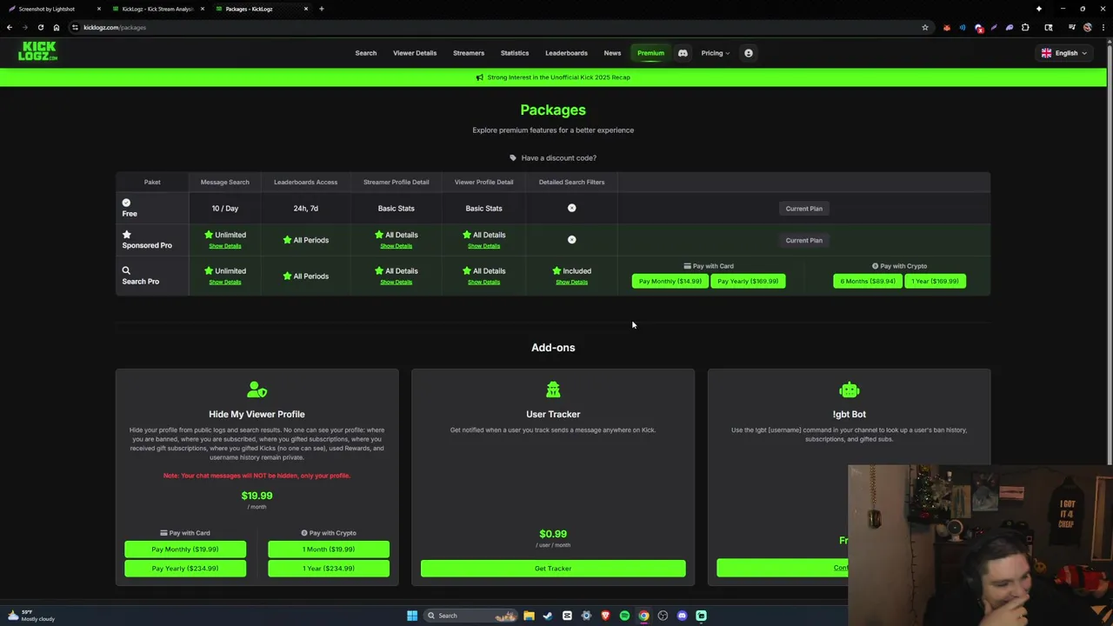1113x626 pixels.
Task: Click the $0.99 User Tracker price
Action: (x=553, y=534)
